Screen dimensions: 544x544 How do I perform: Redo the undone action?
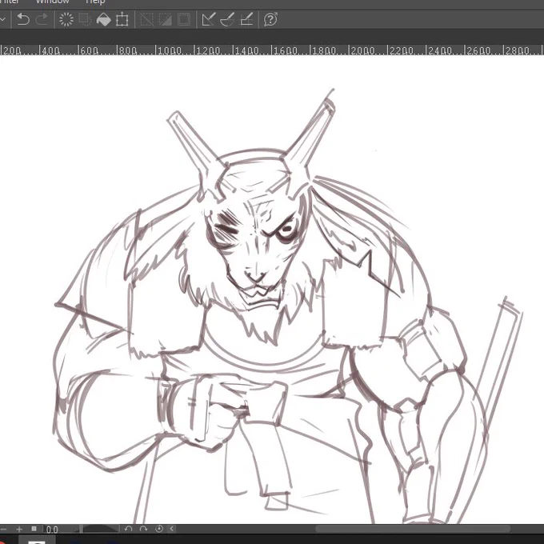tap(42, 19)
